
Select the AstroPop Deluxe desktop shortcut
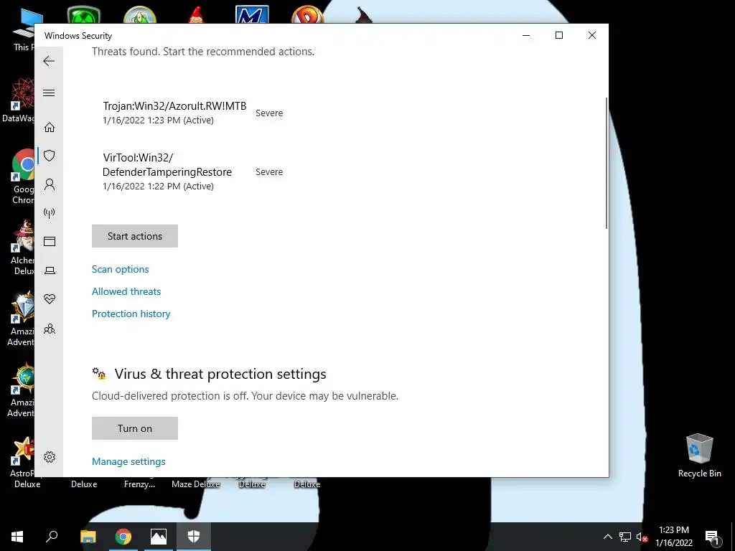coord(22,463)
